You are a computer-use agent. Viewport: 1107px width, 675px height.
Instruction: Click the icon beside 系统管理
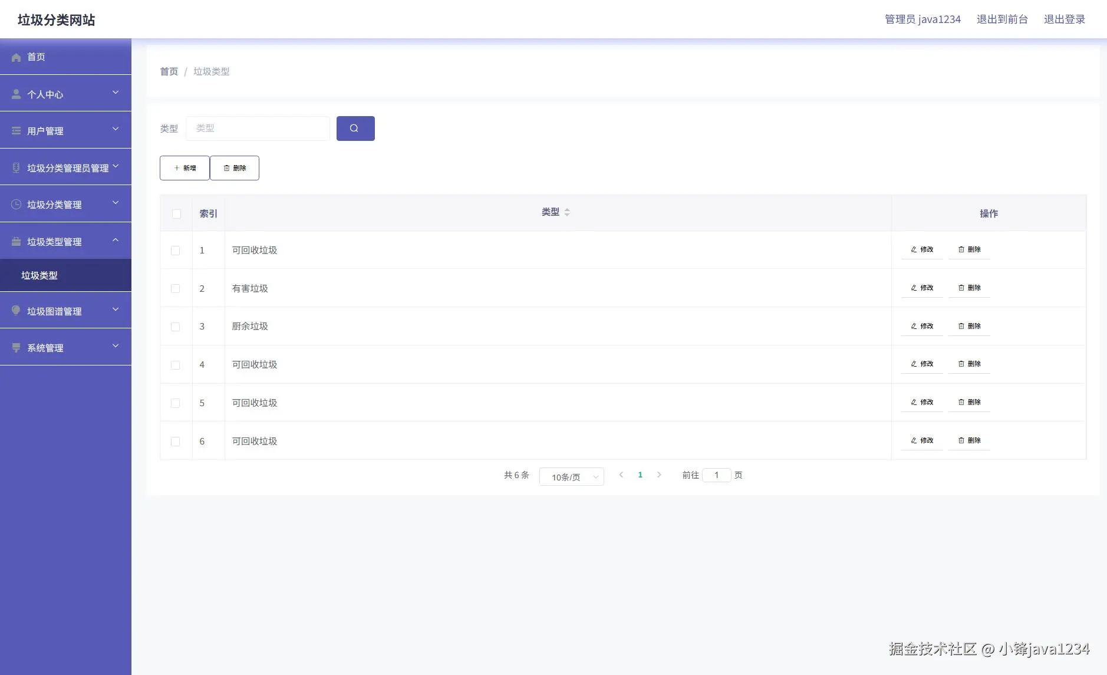click(16, 348)
